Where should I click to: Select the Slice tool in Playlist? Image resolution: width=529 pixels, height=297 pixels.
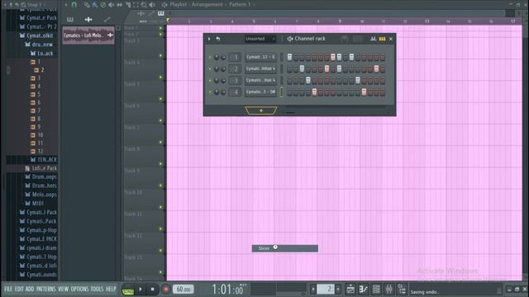tap(128, 5)
